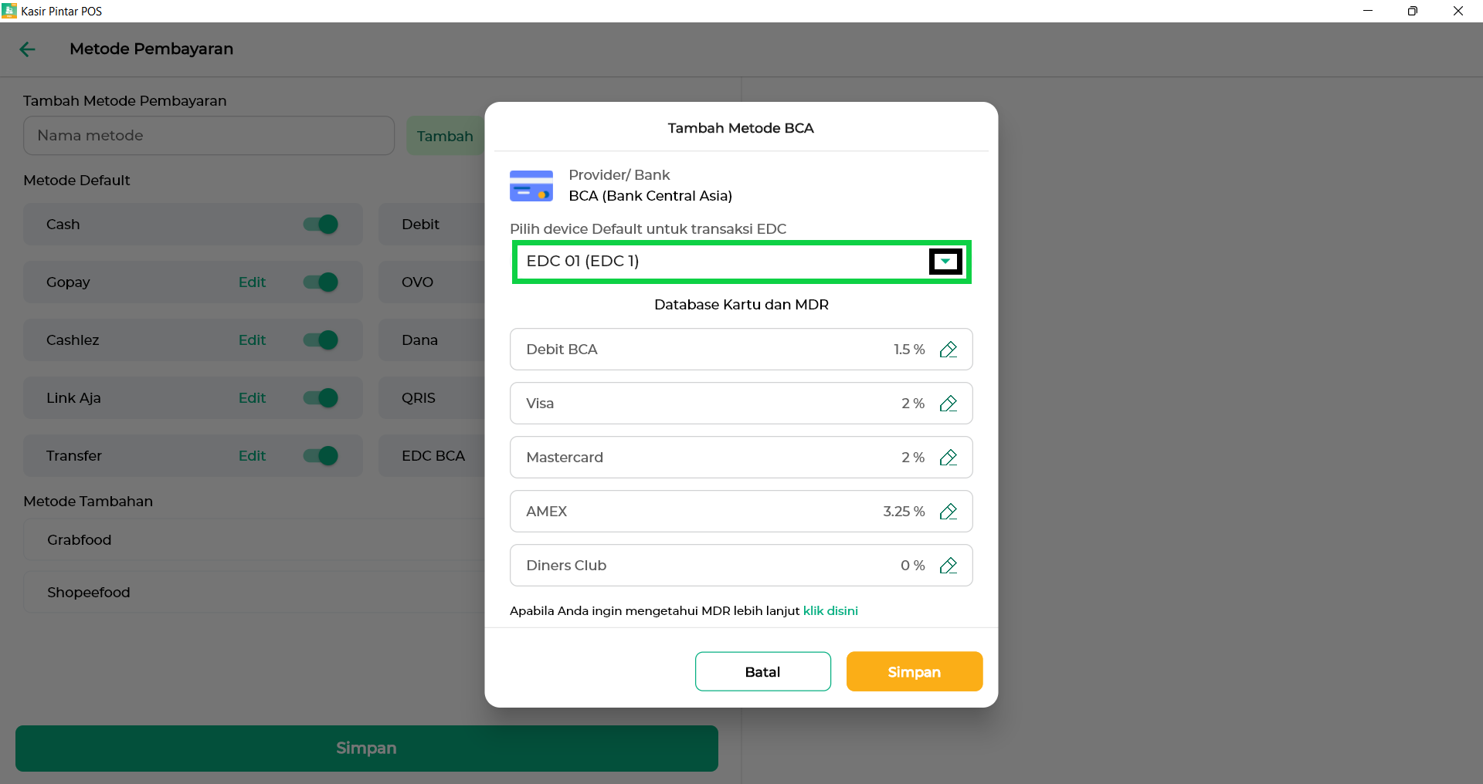Click Edit next to Transfer

[x=252, y=456]
